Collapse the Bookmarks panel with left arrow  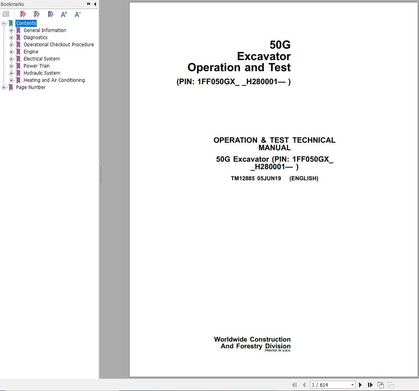(x=95, y=4)
